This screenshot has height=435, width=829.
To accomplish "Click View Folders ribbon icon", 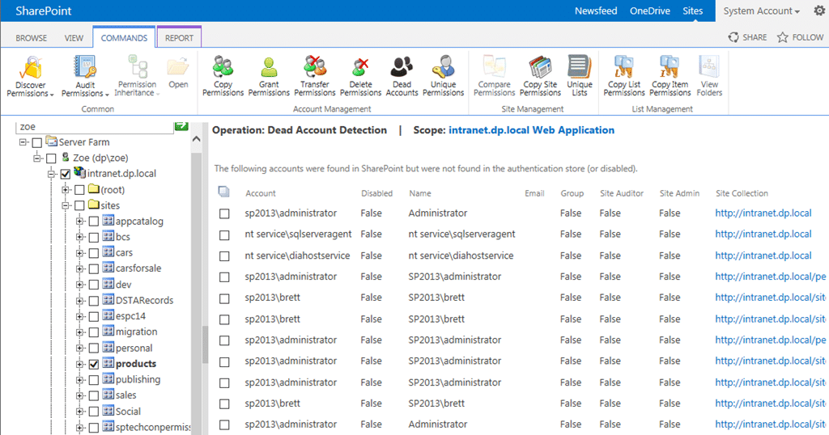I will click(709, 67).
